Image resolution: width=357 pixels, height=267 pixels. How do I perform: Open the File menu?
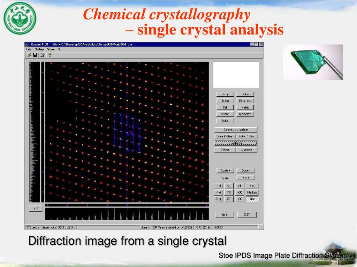click(29, 49)
